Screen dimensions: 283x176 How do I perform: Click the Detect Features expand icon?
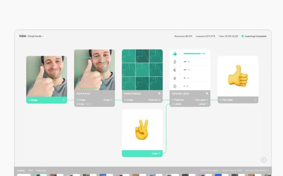tap(159, 93)
